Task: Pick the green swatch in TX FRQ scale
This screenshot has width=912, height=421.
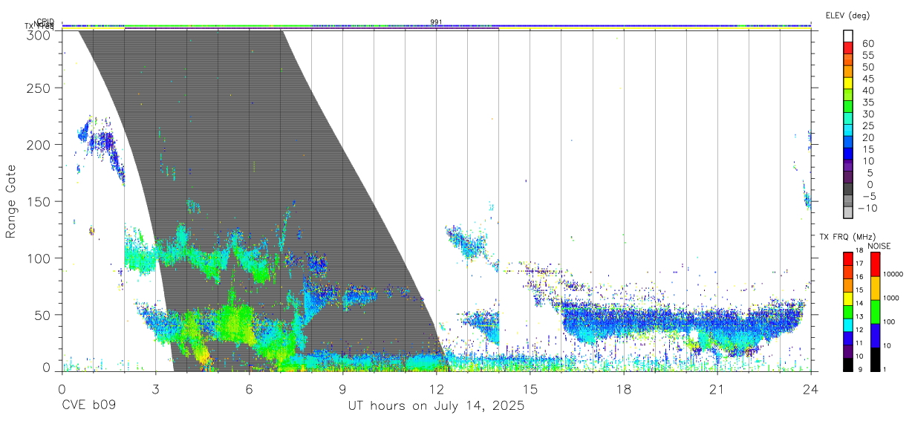Action: 848,312
